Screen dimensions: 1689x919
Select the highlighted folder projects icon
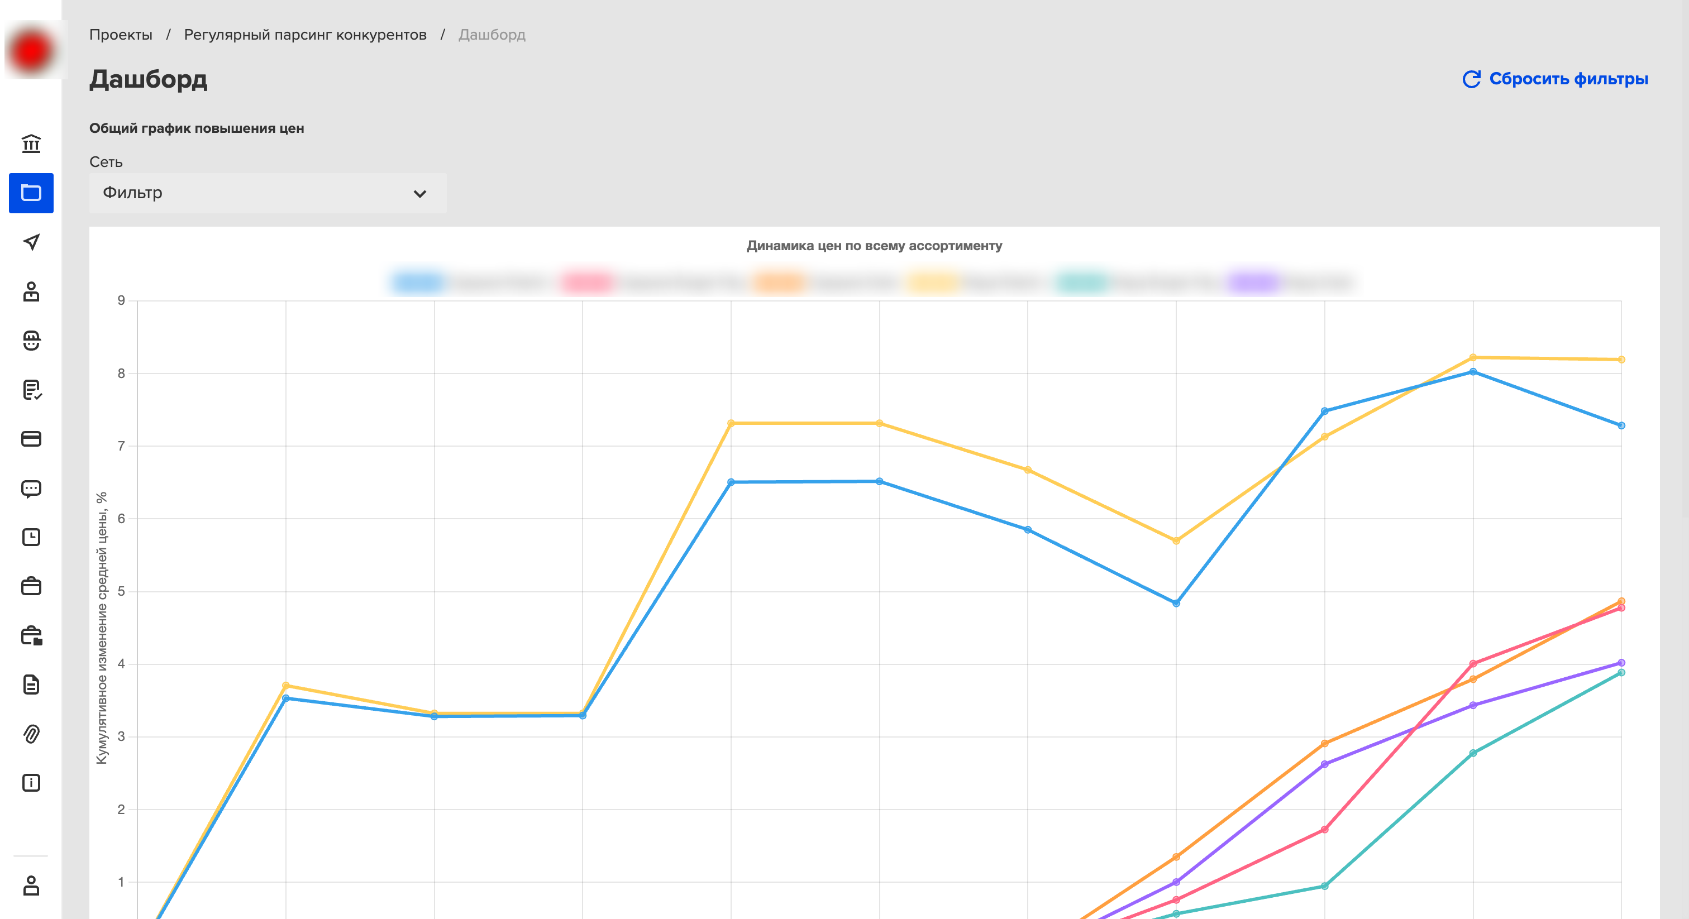[31, 193]
